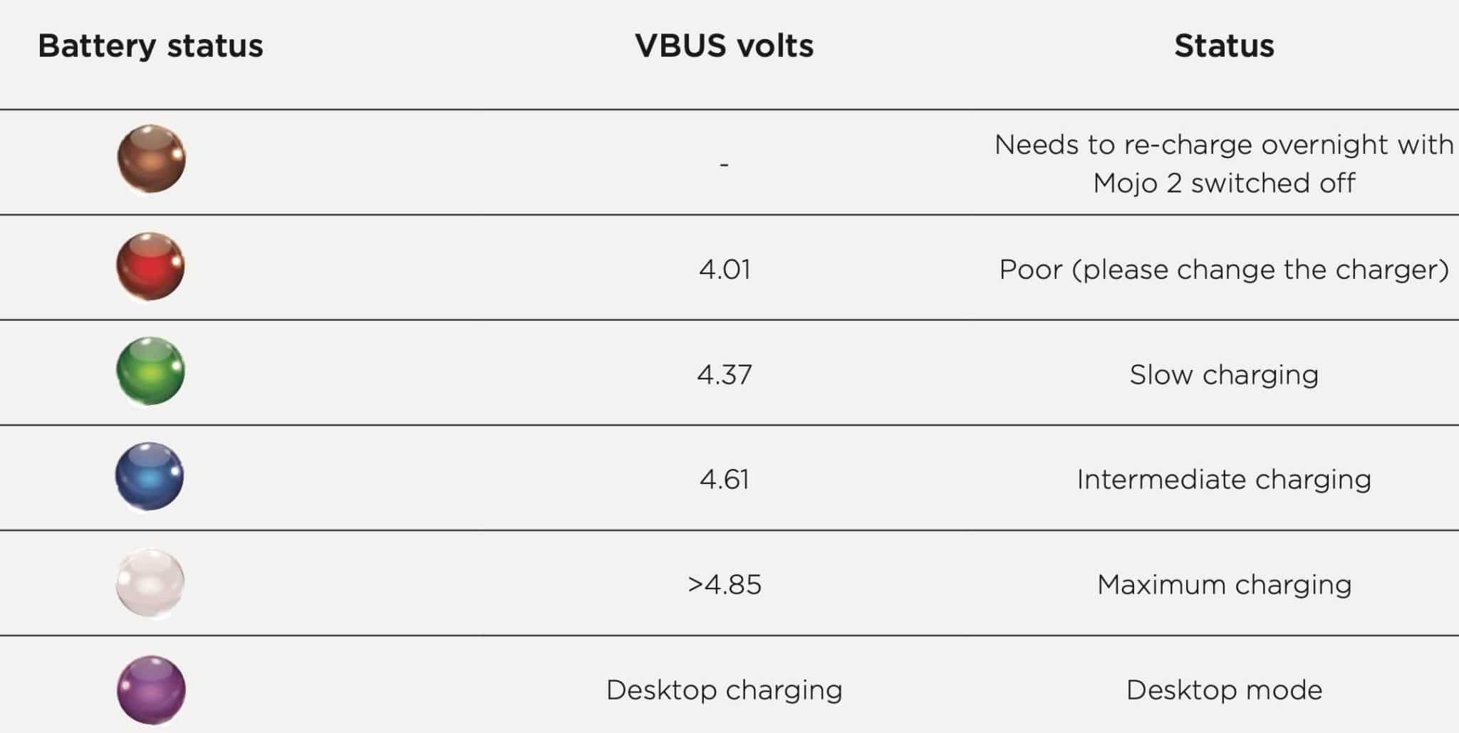Viewport: 1459px width, 733px height.
Task: Click the Intermediate charging status text
Action: 1224,480
